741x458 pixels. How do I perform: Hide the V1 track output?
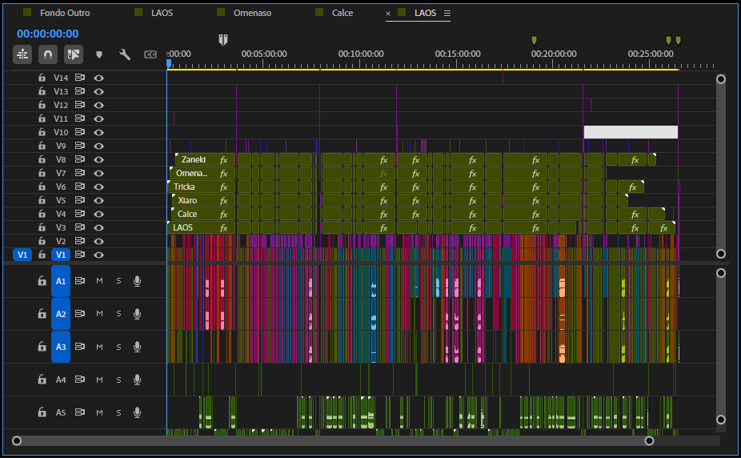point(98,255)
